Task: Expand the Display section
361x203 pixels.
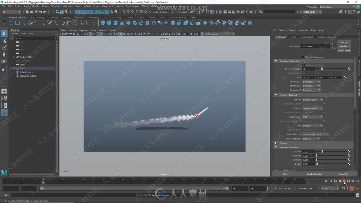Action: [x=276, y=143]
